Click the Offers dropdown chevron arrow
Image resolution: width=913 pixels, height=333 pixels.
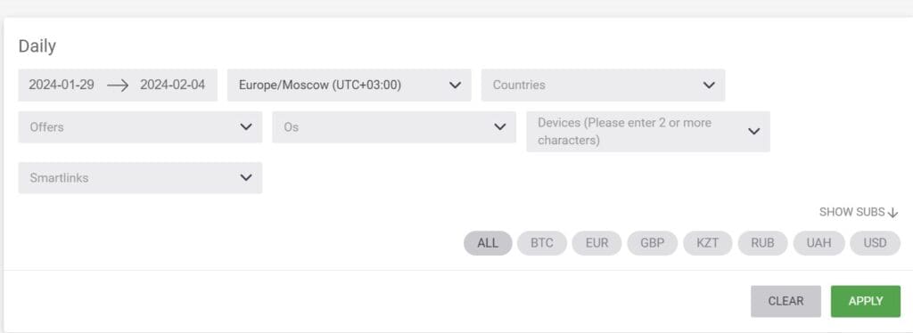pyautogui.click(x=246, y=127)
